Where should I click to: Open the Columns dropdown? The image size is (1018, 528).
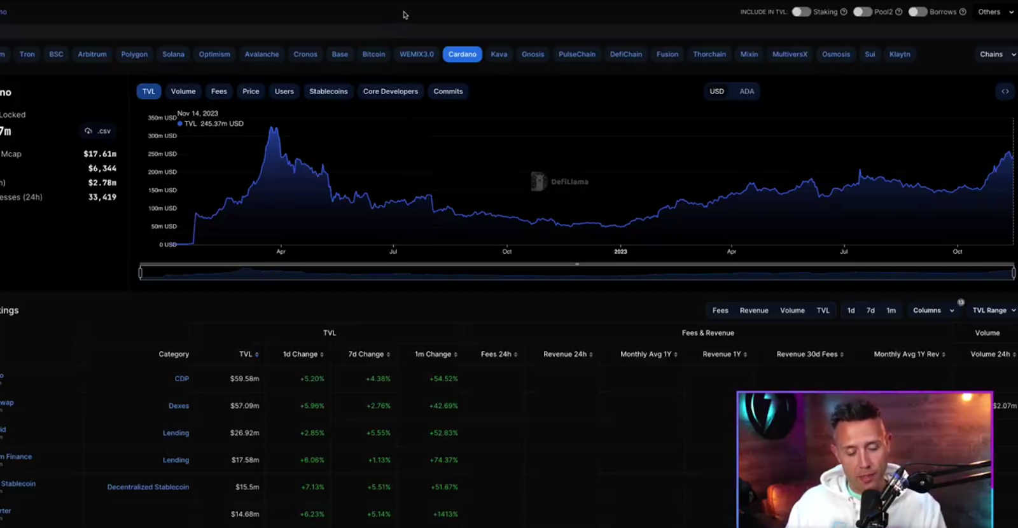933,310
